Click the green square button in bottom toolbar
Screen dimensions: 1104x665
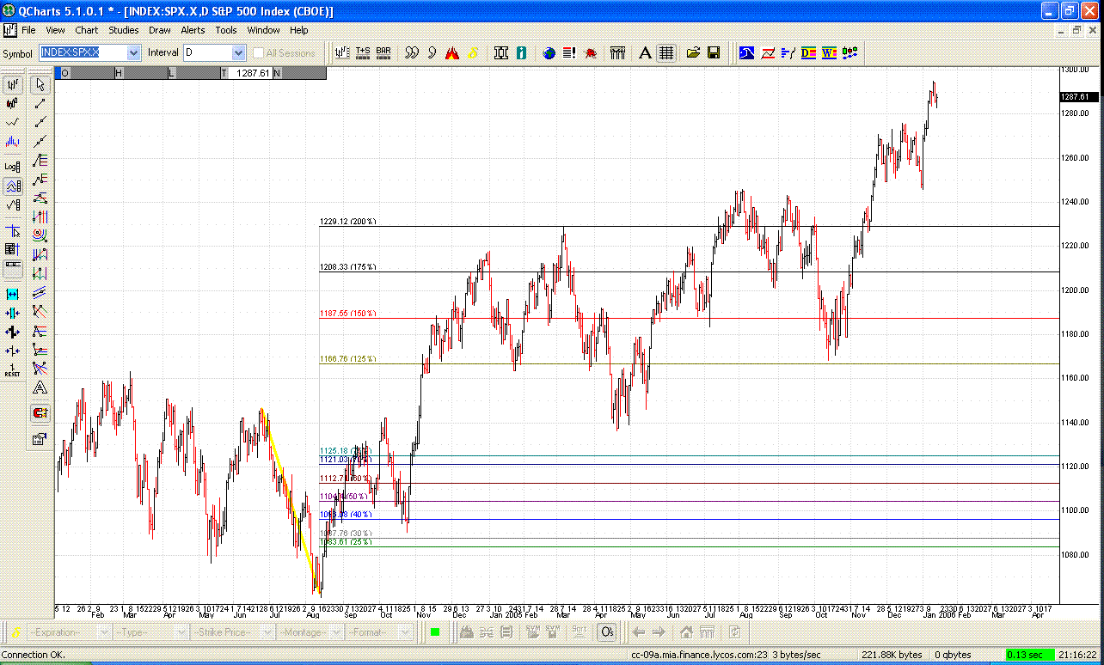(435, 632)
